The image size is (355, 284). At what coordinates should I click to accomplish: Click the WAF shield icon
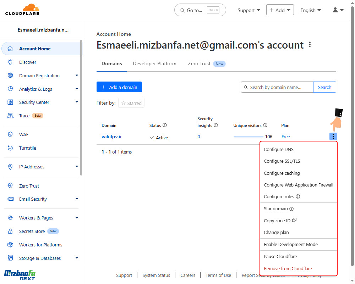click(10, 134)
